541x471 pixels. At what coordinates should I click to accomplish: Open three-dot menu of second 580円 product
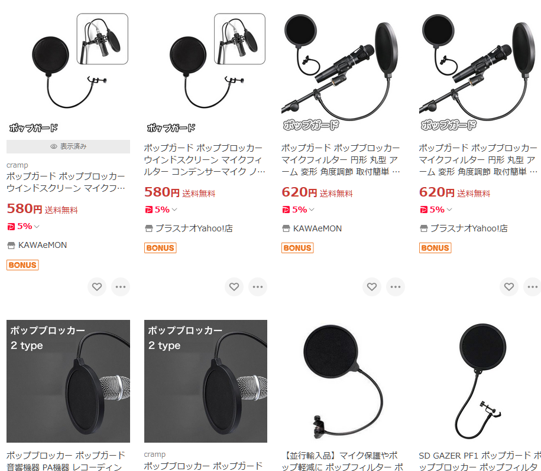258,287
